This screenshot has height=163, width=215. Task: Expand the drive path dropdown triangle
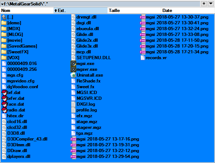pos(2,4)
